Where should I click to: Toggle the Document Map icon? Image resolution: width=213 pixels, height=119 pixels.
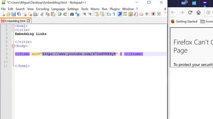click(x=130, y=14)
